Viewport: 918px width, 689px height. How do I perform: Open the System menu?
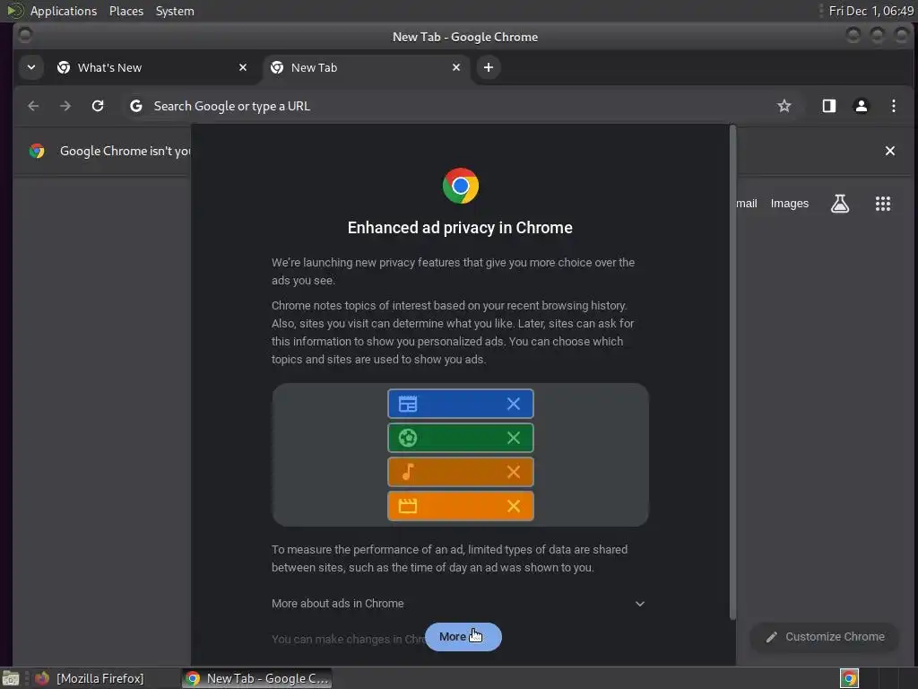pyautogui.click(x=175, y=11)
